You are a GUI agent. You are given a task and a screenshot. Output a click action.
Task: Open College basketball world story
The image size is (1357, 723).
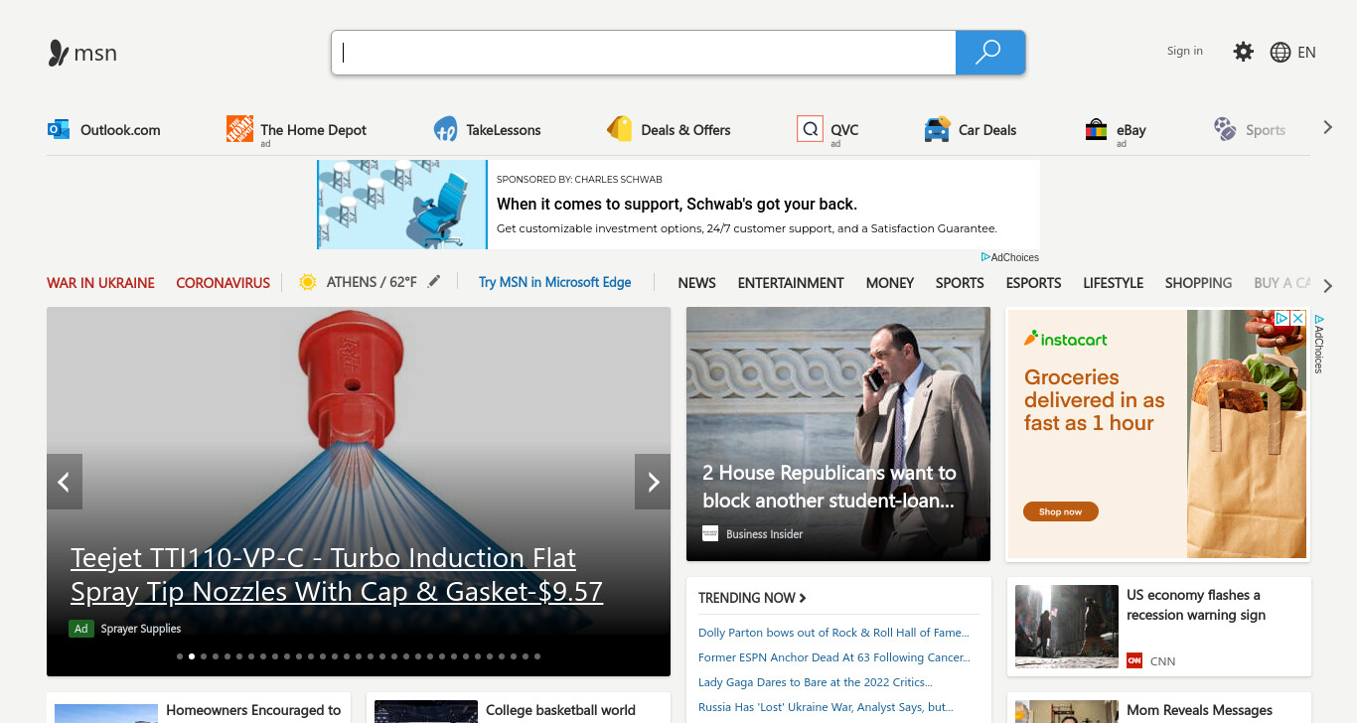560,710
